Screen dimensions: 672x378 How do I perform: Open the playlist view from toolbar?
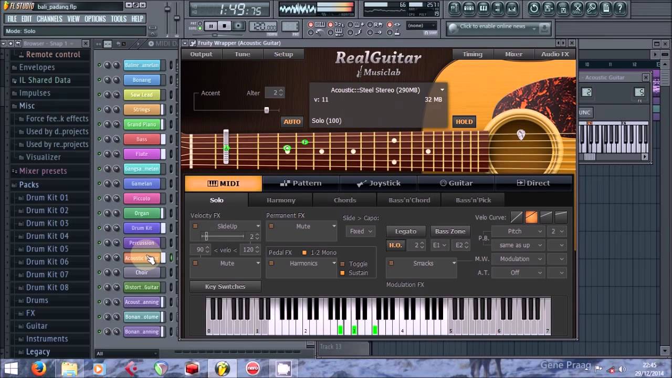(x=455, y=8)
